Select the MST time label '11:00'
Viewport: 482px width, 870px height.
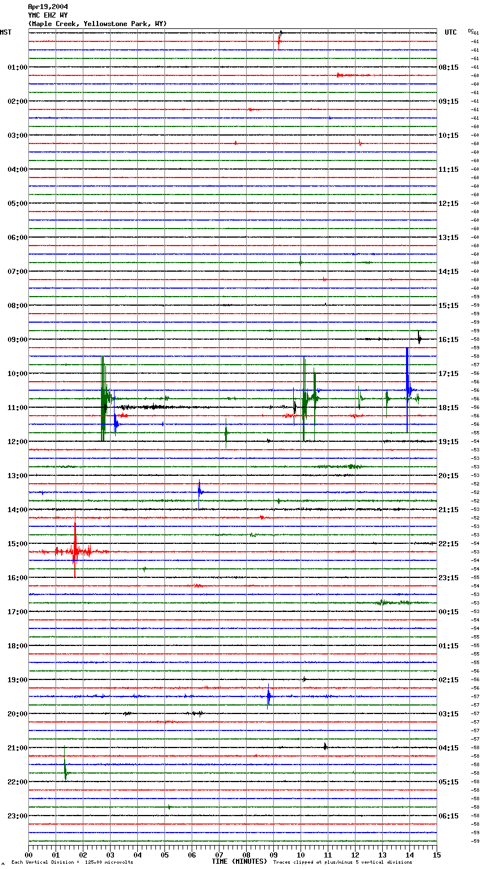point(18,408)
